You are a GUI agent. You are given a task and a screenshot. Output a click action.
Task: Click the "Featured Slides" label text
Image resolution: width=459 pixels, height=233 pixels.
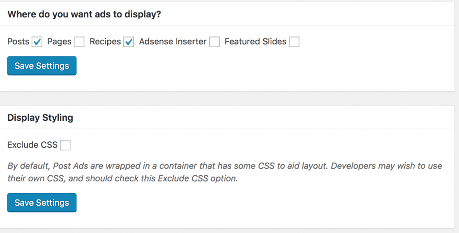[255, 42]
